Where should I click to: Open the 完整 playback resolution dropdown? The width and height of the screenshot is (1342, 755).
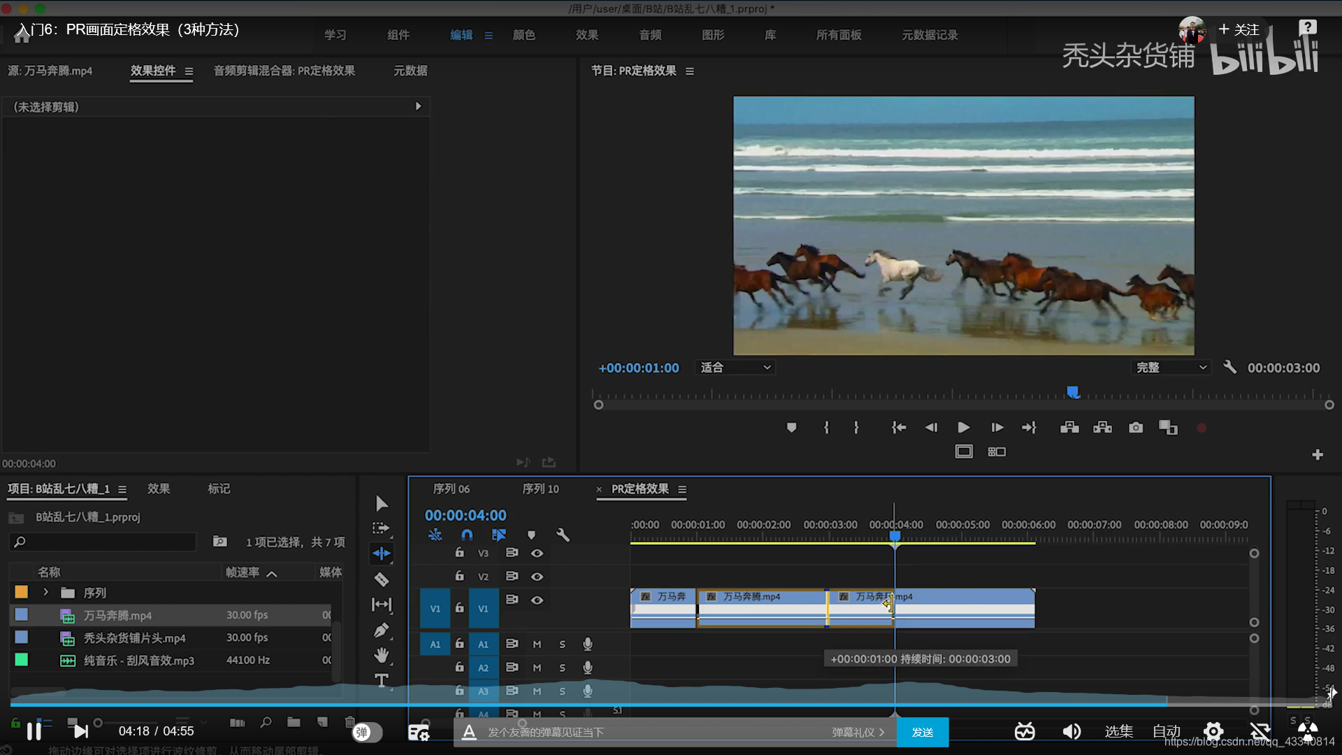pos(1171,368)
